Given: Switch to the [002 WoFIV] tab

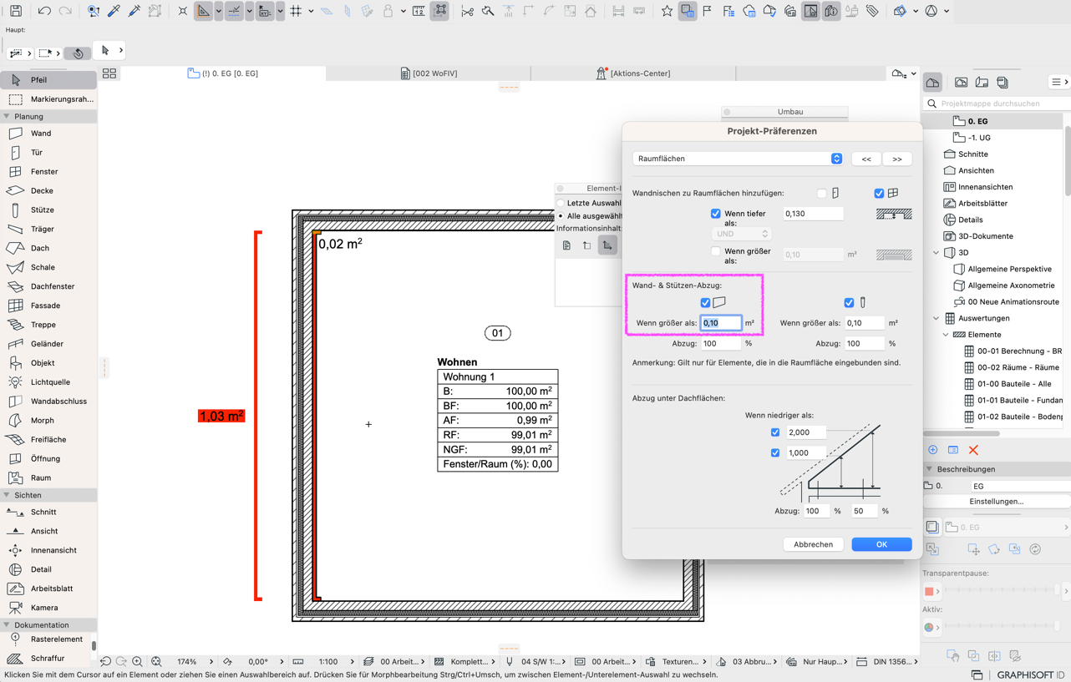Looking at the screenshot, I should tap(429, 73).
